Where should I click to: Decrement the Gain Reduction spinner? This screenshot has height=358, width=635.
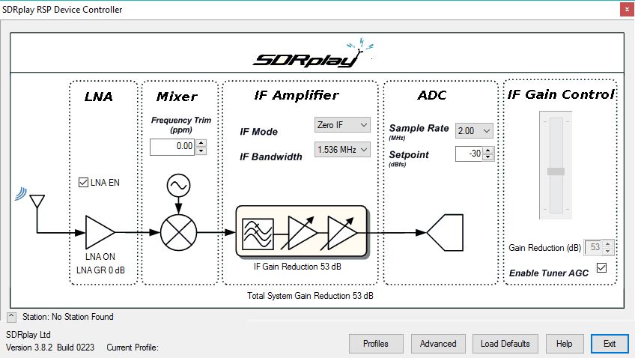click(x=608, y=251)
